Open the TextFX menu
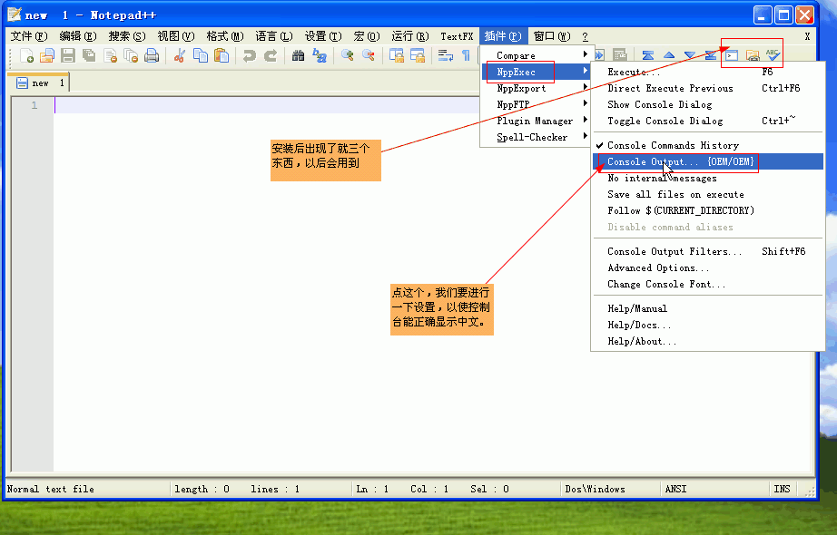Viewport: 837px width, 535px height. 457,36
